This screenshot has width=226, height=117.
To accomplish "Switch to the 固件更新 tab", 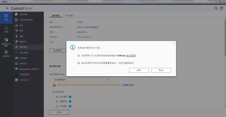I will click(56, 15).
